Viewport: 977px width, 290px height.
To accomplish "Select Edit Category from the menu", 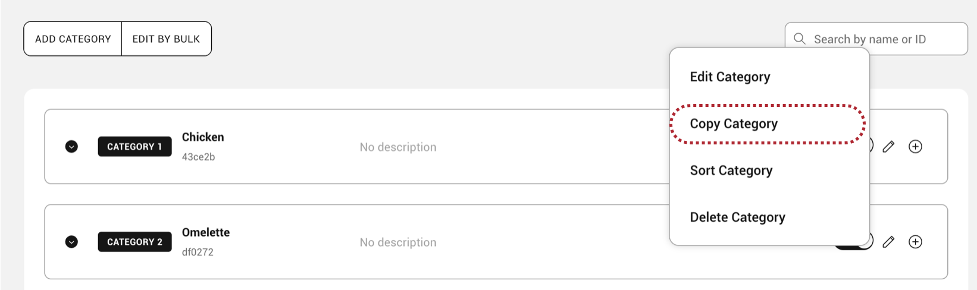I will (730, 77).
